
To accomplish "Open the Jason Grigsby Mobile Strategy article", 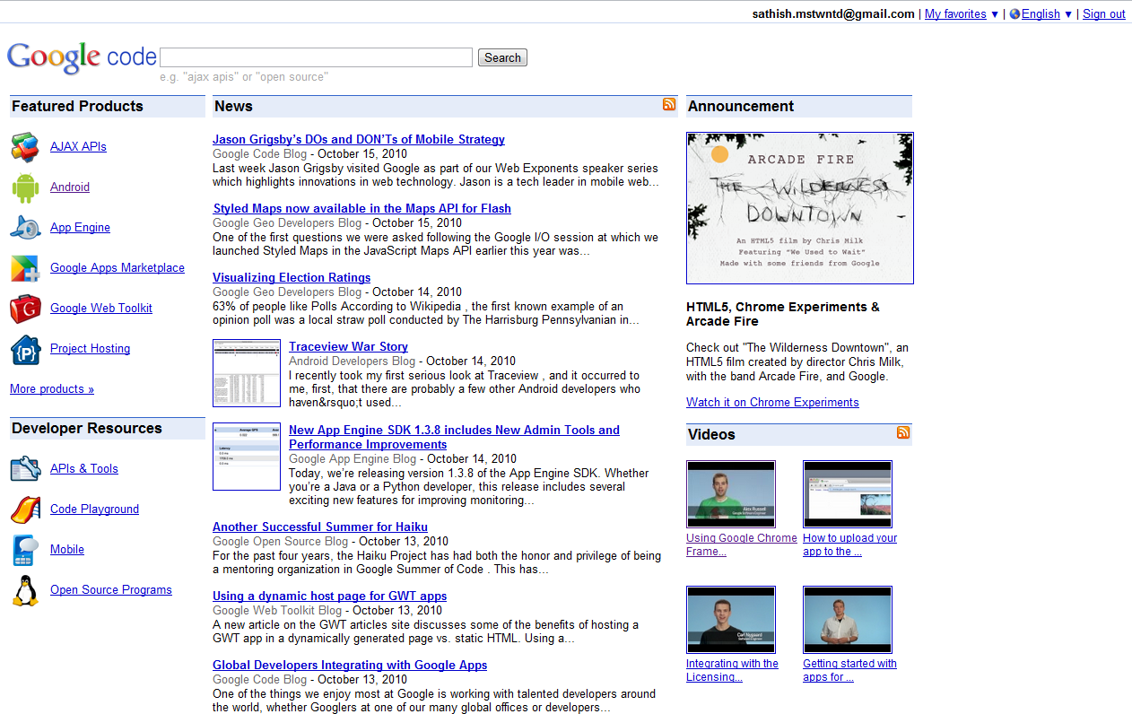I will point(359,139).
